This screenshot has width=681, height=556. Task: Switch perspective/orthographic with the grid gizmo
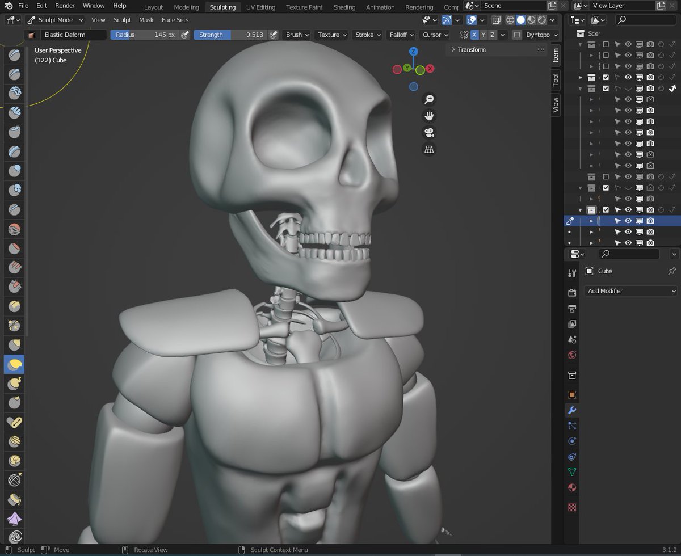pyautogui.click(x=430, y=150)
